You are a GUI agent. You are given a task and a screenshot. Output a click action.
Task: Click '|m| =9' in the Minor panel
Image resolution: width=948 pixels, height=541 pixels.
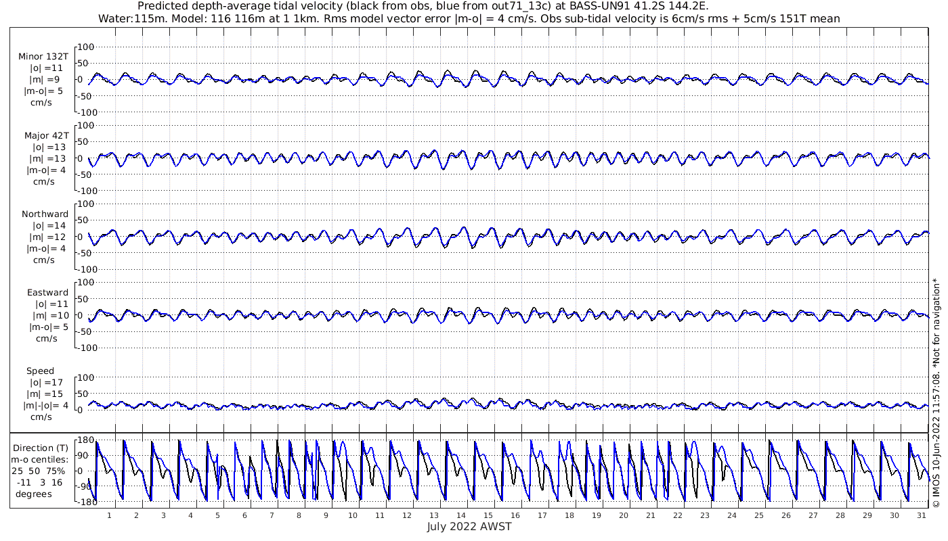point(45,80)
